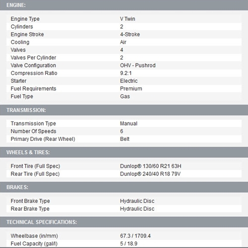Select the Engine Type row
The image size is (248, 248).
(124, 19)
